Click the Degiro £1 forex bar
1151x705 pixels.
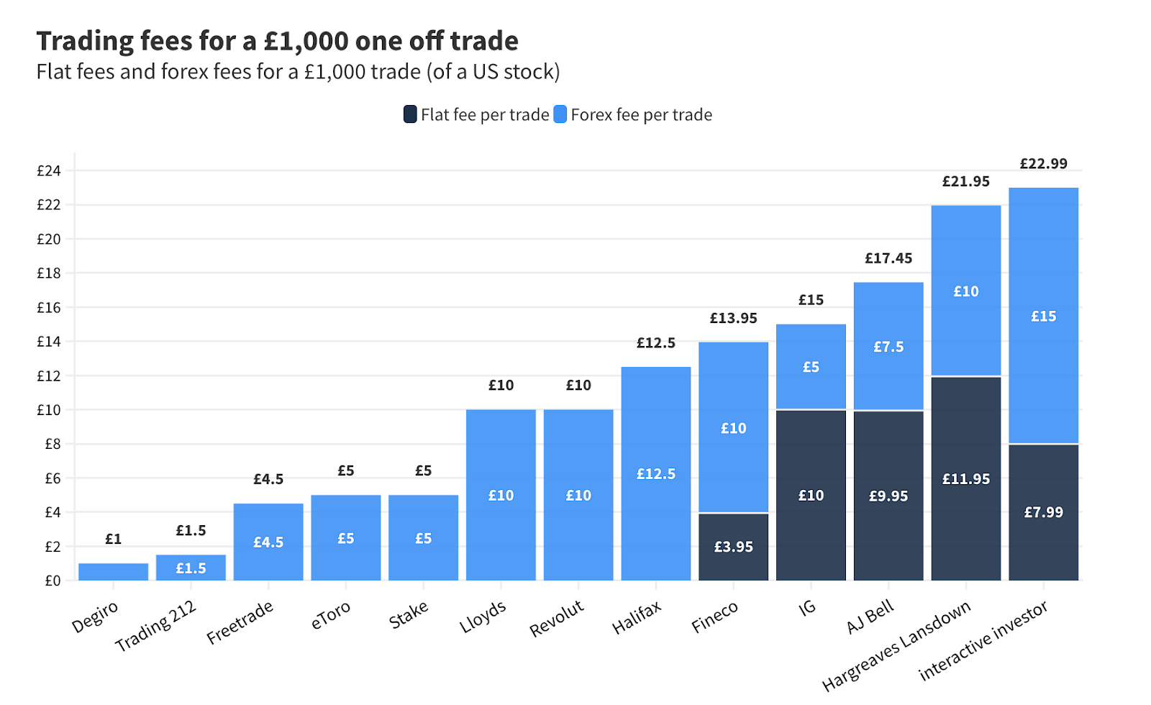coord(114,572)
